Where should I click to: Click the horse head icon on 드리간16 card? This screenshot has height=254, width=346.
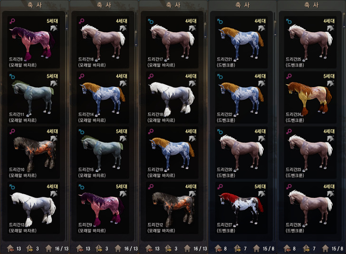coord(123,28)
